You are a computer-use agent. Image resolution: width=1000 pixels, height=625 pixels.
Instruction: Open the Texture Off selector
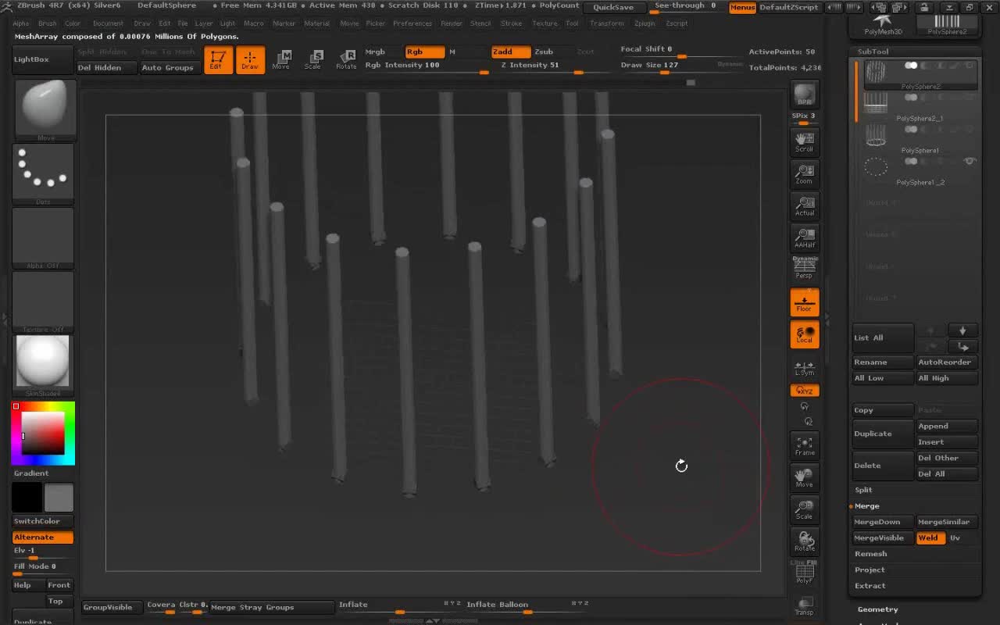[44, 302]
